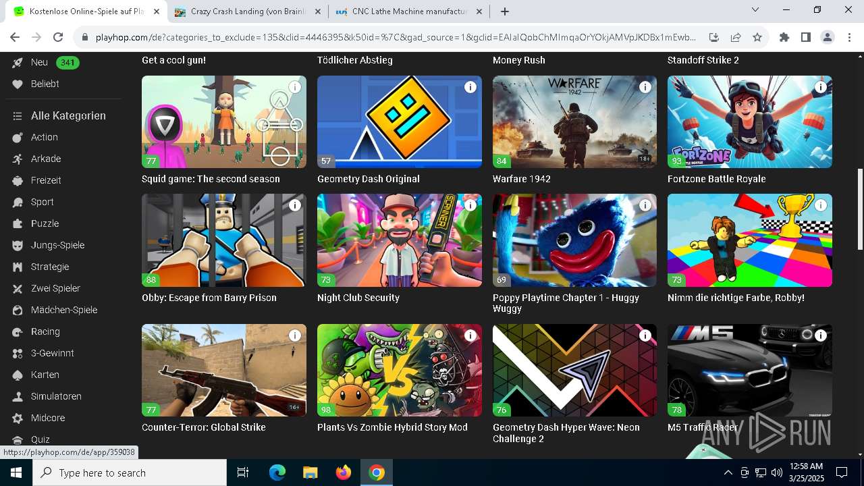Click the Beliebt heart icon

coord(18,84)
